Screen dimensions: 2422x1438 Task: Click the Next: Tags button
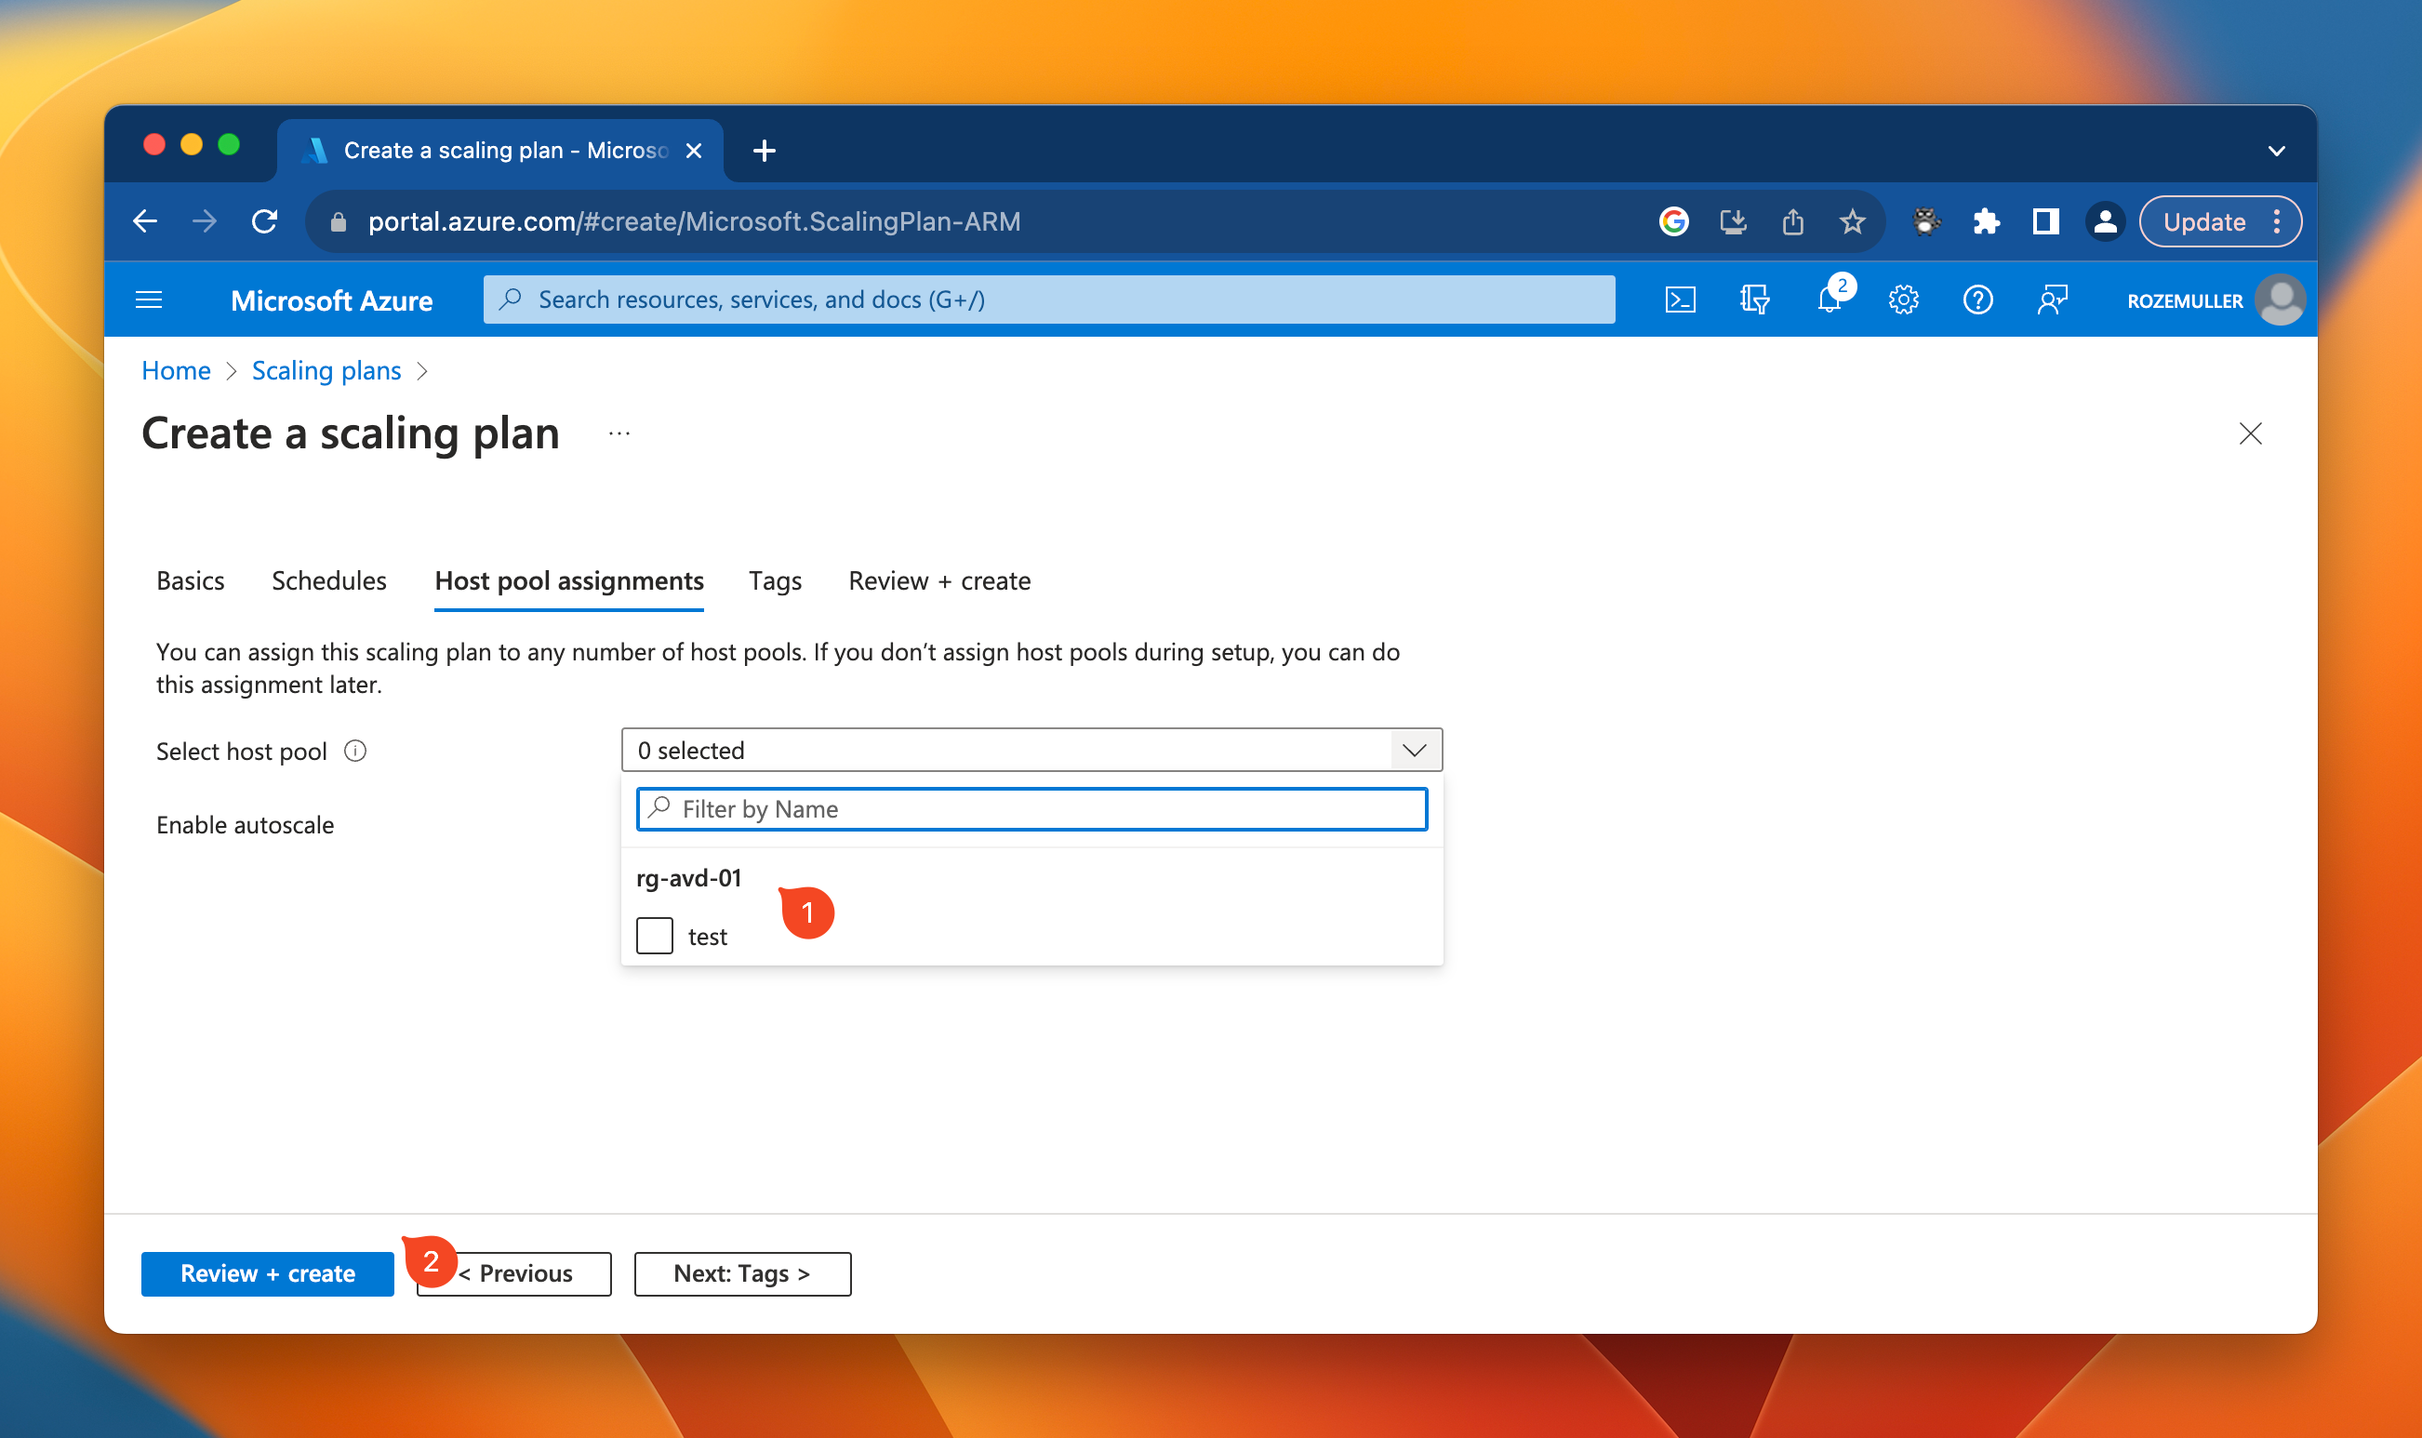(741, 1273)
